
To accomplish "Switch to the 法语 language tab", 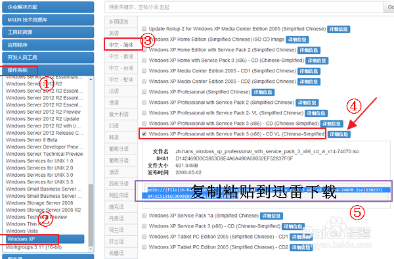I will click(121, 91).
